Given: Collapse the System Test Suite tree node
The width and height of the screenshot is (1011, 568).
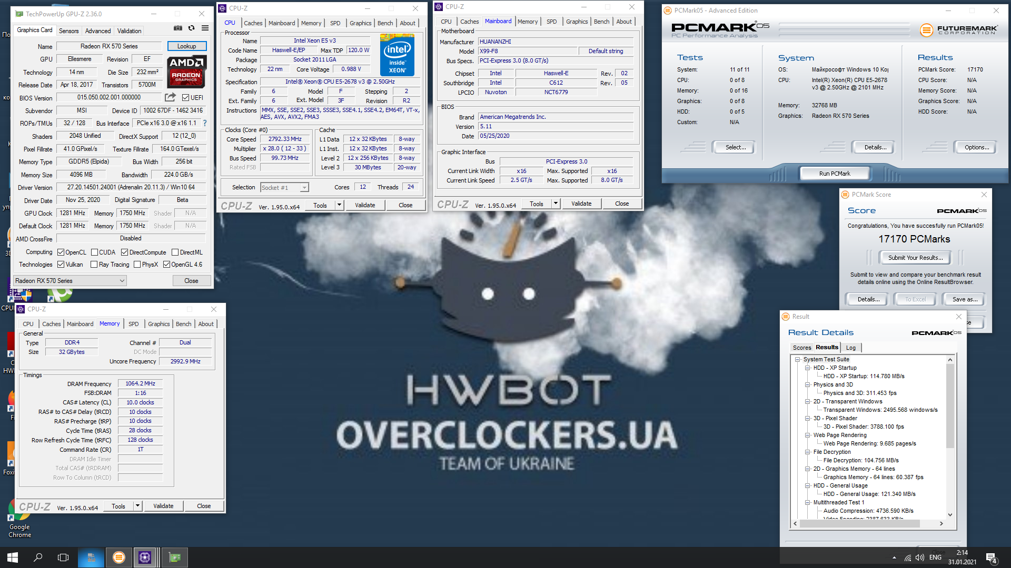Looking at the screenshot, I should (x=798, y=360).
